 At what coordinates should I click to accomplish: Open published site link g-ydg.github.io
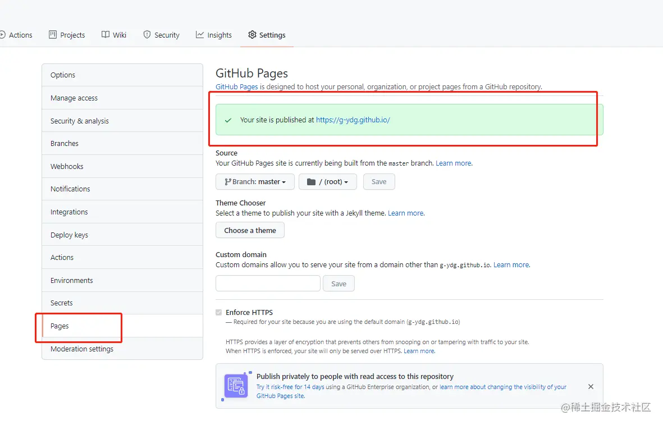[x=353, y=120]
